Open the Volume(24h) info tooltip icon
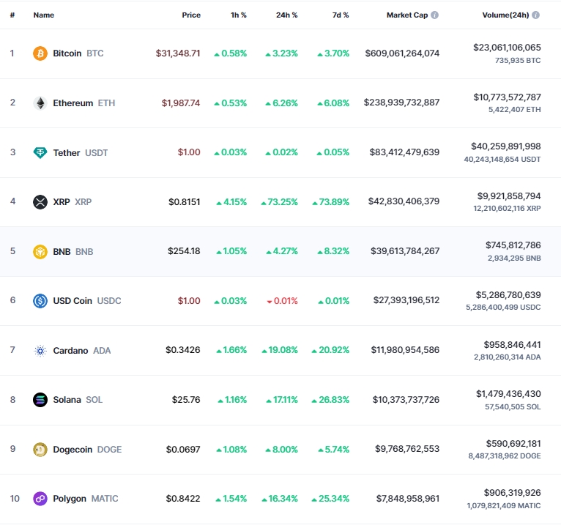 pos(535,15)
